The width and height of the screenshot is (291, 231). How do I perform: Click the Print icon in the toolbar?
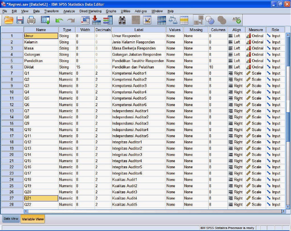tap(31, 20)
